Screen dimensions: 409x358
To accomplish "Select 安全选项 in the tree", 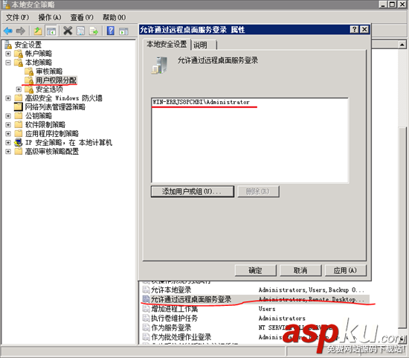I will (49, 89).
